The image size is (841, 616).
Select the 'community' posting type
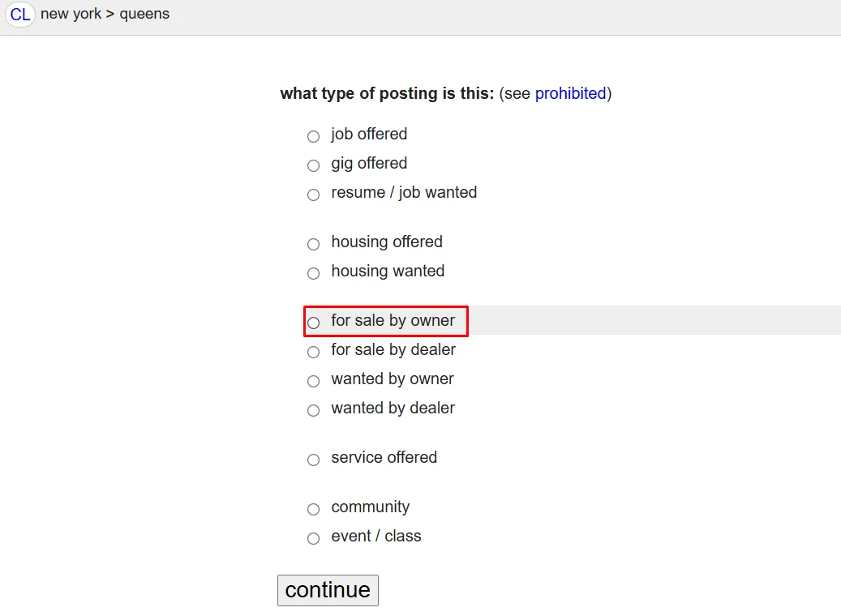pyautogui.click(x=313, y=509)
